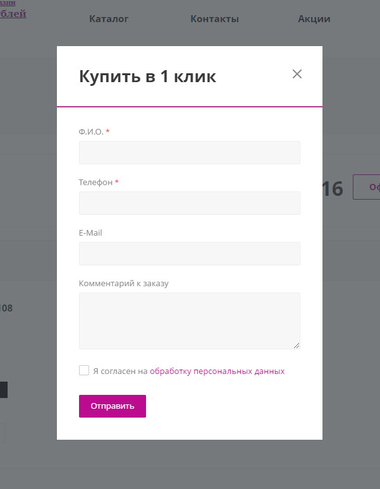Select the E-Mail input field
The height and width of the screenshot is (489, 380).
(x=190, y=253)
